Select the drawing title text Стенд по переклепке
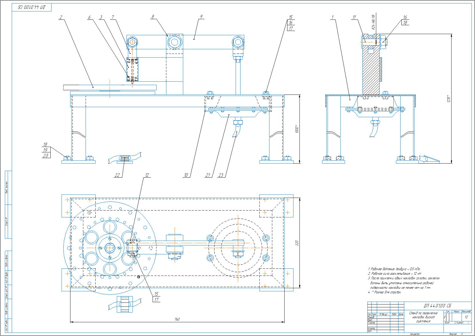Image resolution: width=475 pixels, height=336 pixels. pyautogui.click(x=423, y=313)
